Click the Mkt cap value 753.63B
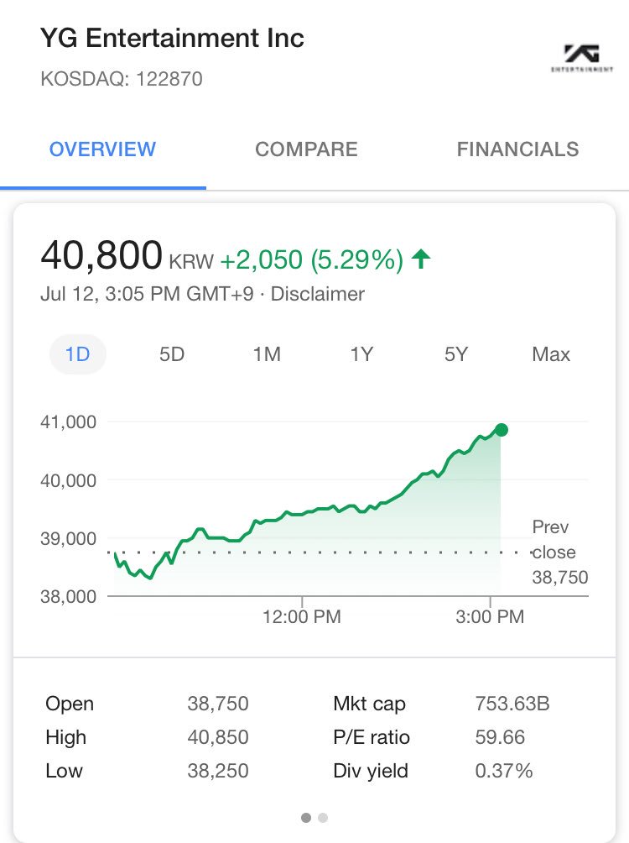This screenshot has width=629, height=843. [x=512, y=704]
